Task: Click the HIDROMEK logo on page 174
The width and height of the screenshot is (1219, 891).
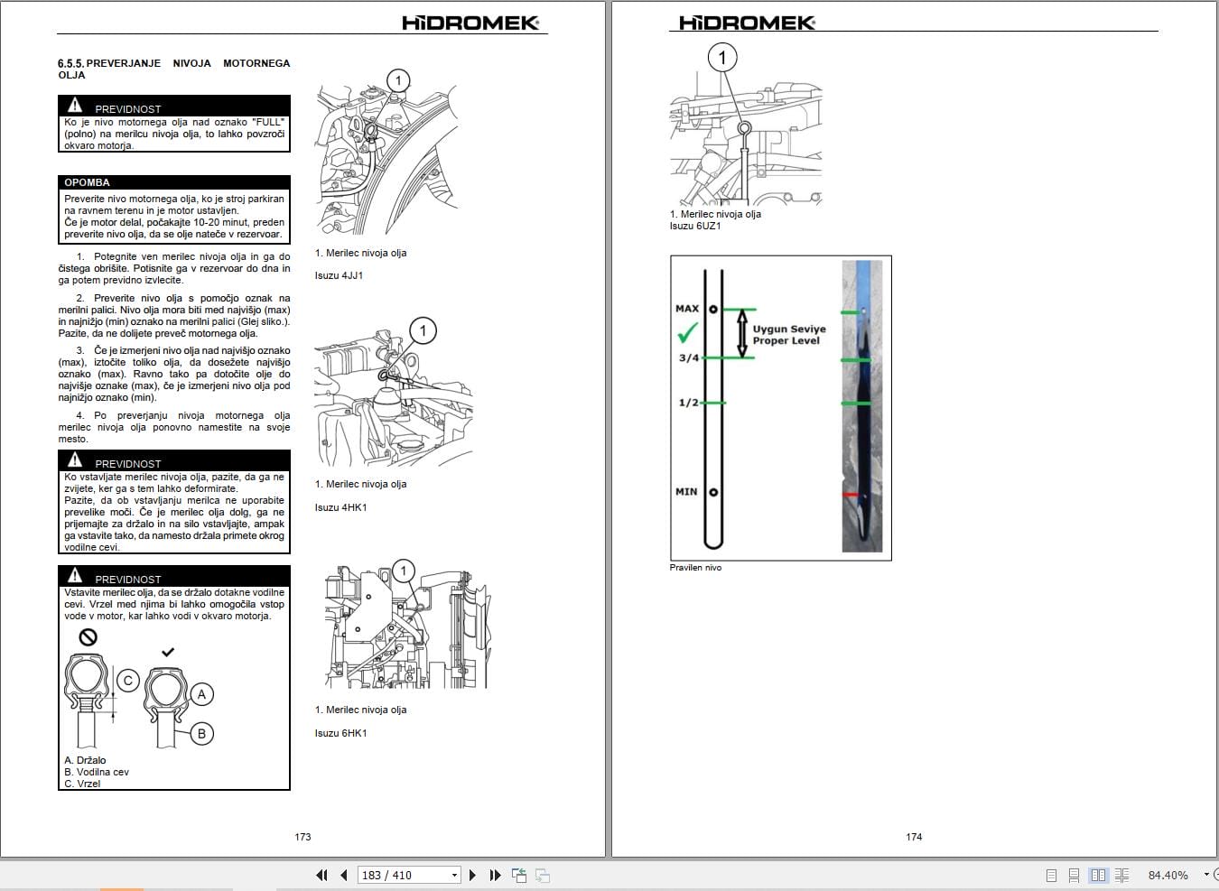Action: [747, 23]
